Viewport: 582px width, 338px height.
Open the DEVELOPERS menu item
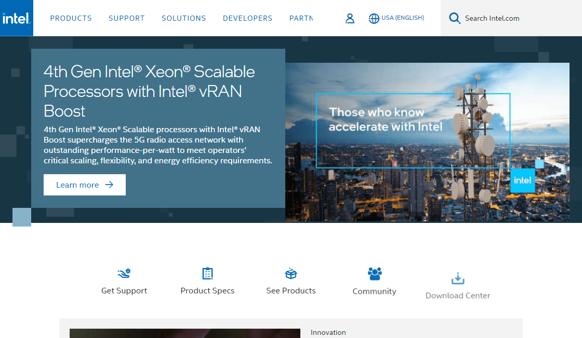(x=247, y=18)
